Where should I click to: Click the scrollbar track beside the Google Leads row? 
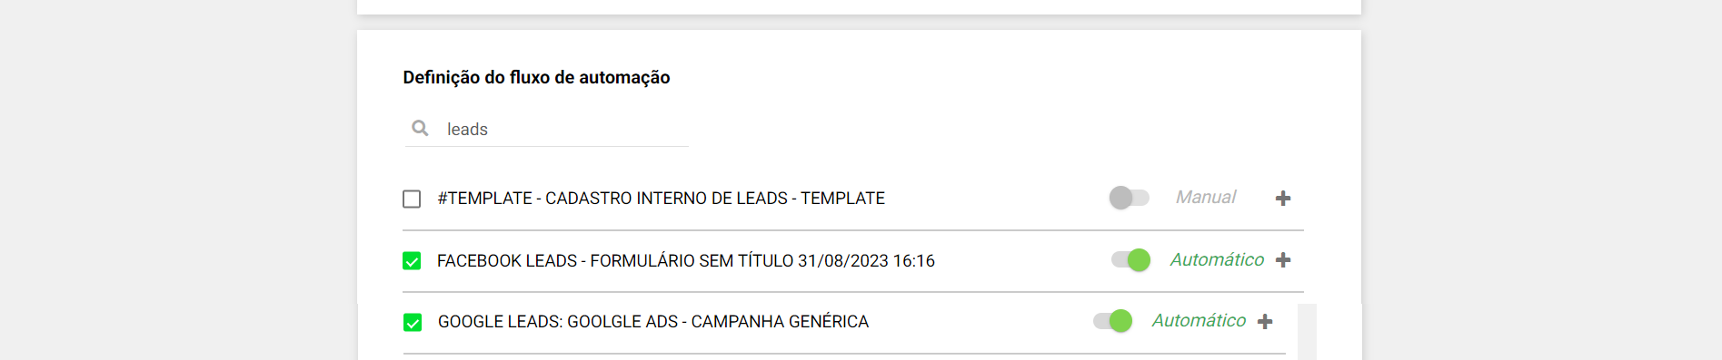coord(1307,332)
